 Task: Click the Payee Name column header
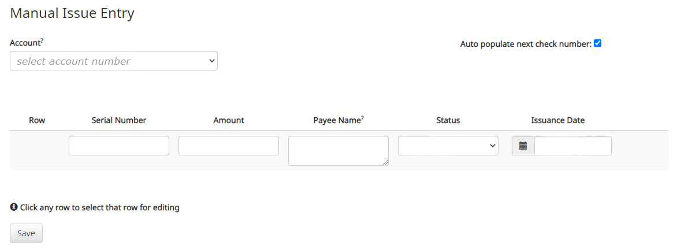coord(337,121)
